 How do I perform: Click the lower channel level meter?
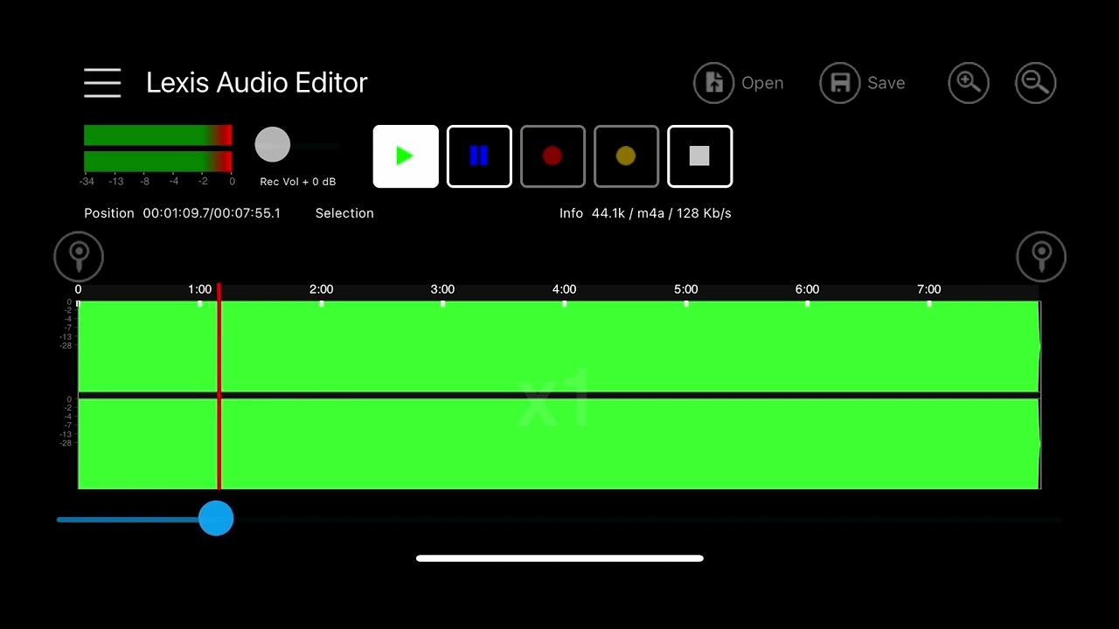158,162
